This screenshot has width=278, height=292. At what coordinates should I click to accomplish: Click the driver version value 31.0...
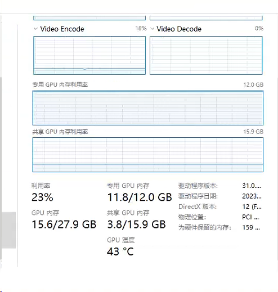point(252,186)
